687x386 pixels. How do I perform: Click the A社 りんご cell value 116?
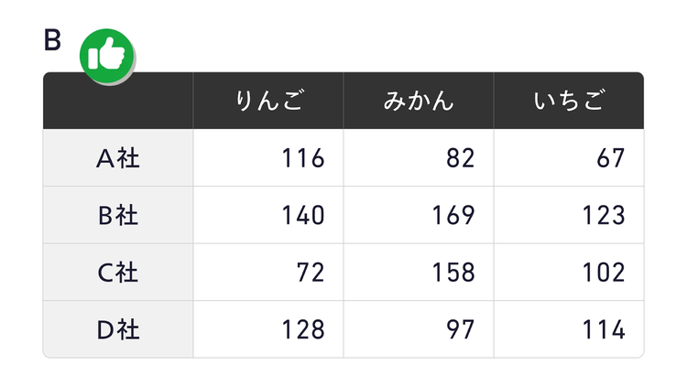(302, 158)
